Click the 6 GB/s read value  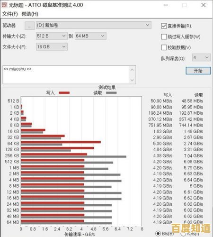(x=196, y=186)
